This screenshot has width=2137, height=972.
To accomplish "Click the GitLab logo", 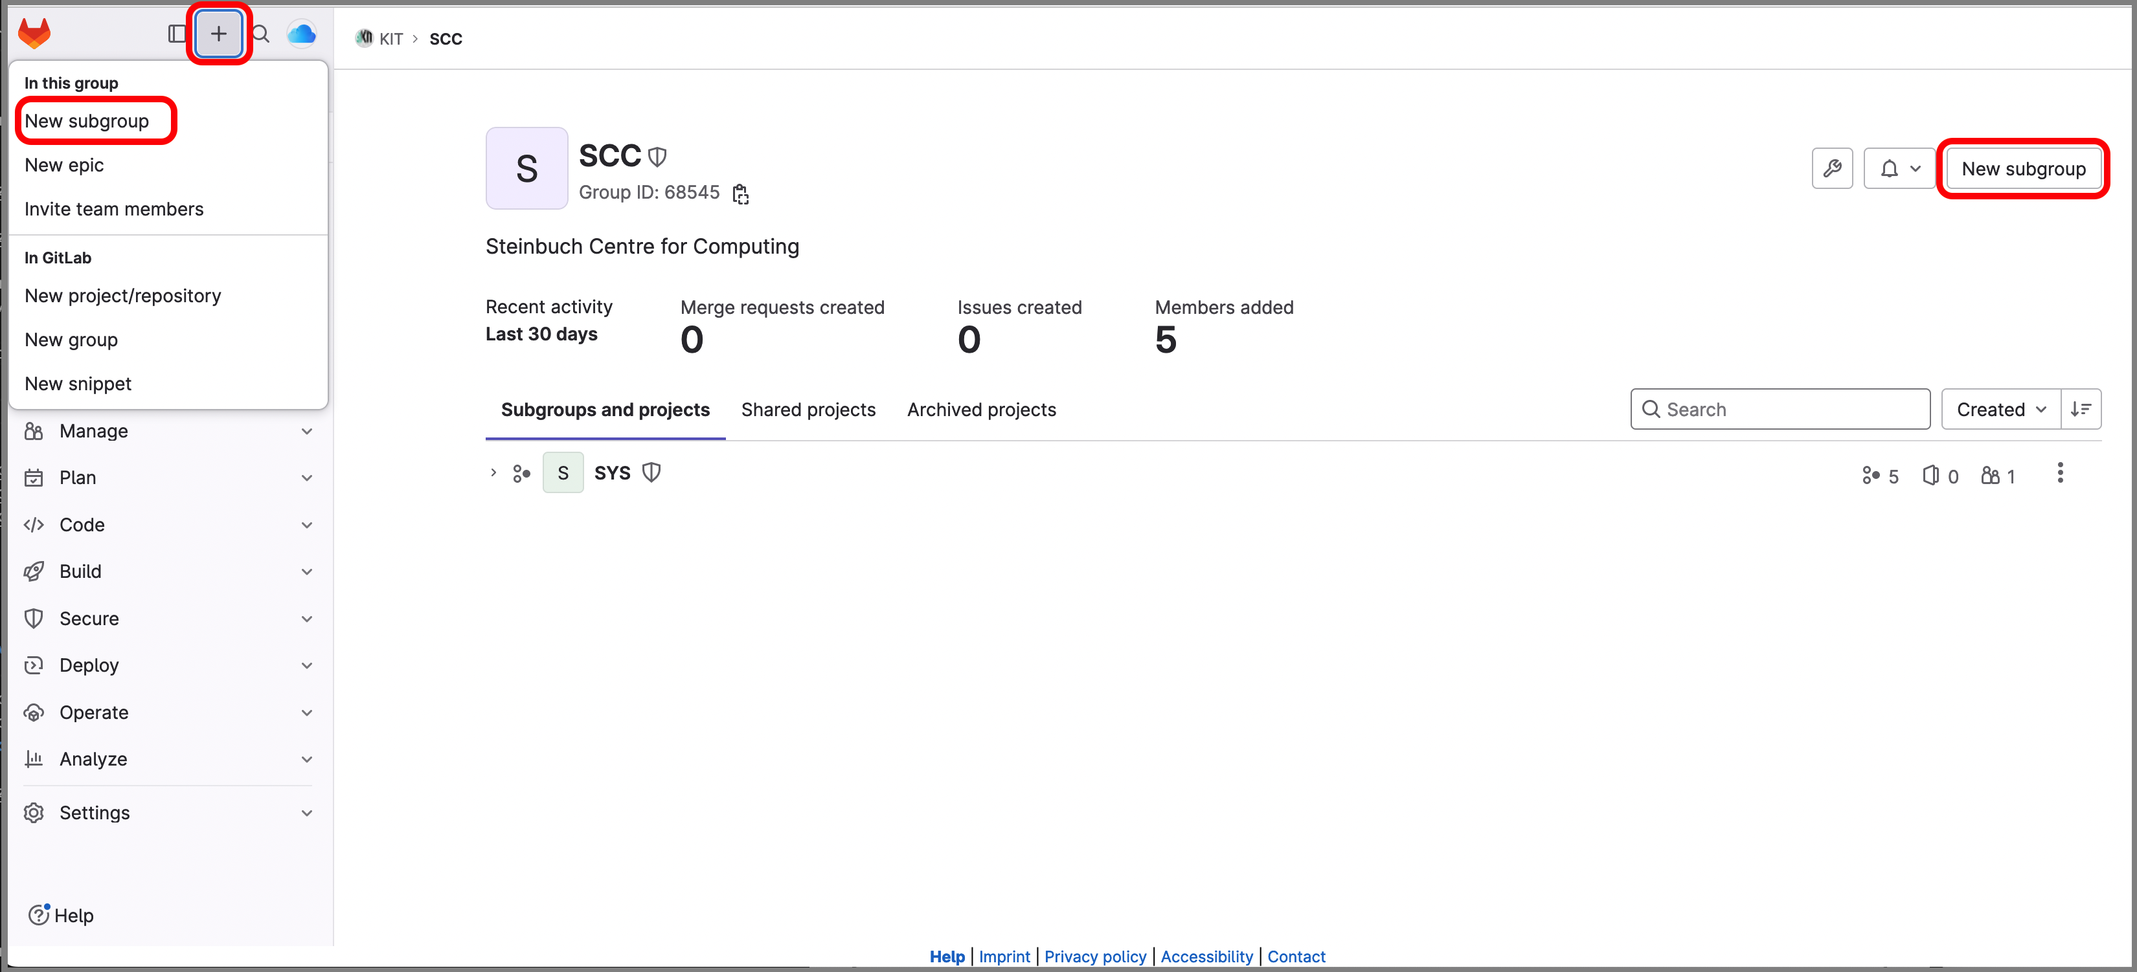I will point(35,32).
